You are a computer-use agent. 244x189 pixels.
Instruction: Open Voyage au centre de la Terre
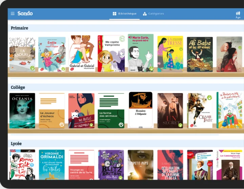(81, 165)
